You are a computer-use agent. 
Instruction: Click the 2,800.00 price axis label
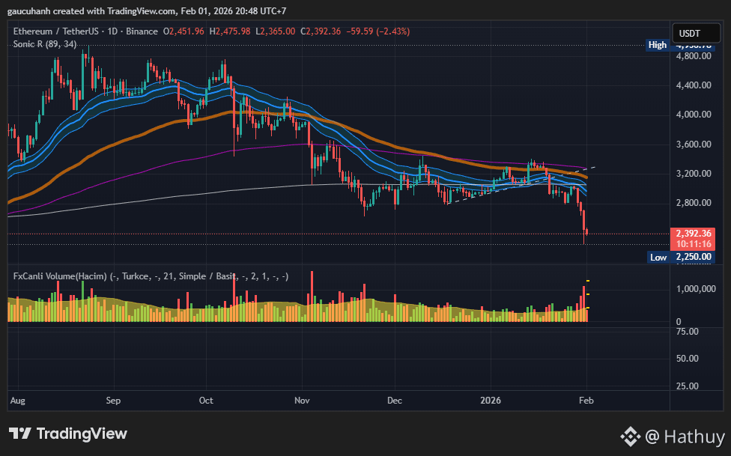click(694, 203)
